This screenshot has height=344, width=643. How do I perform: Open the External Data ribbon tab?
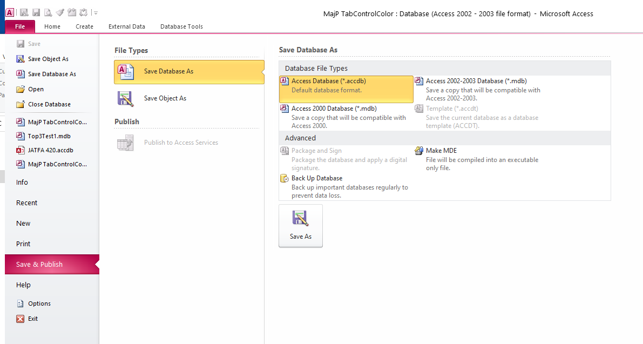click(127, 26)
